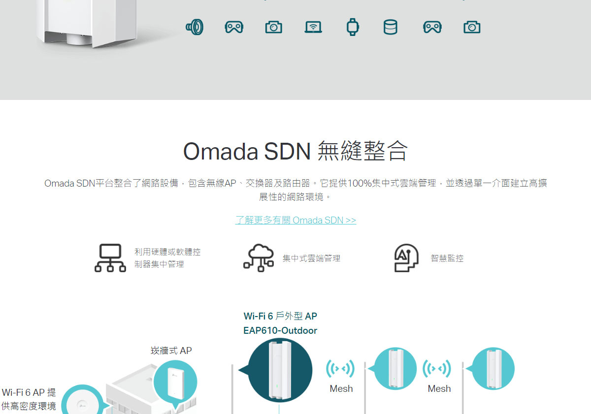Click the speaker device icon
Screen dimensions: 591x414
point(195,27)
